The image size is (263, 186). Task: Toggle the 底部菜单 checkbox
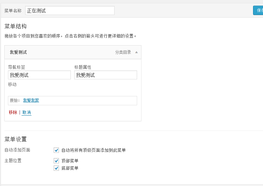pyautogui.click(x=56, y=168)
